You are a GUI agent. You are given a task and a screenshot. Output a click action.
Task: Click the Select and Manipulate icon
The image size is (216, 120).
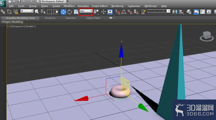104,12
